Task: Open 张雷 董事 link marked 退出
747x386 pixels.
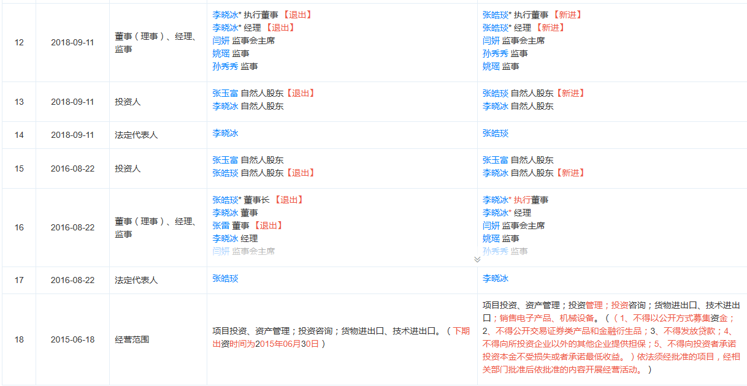Action: pos(221,225)
